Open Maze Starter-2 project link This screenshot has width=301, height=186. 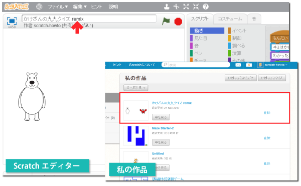(163, 128)
